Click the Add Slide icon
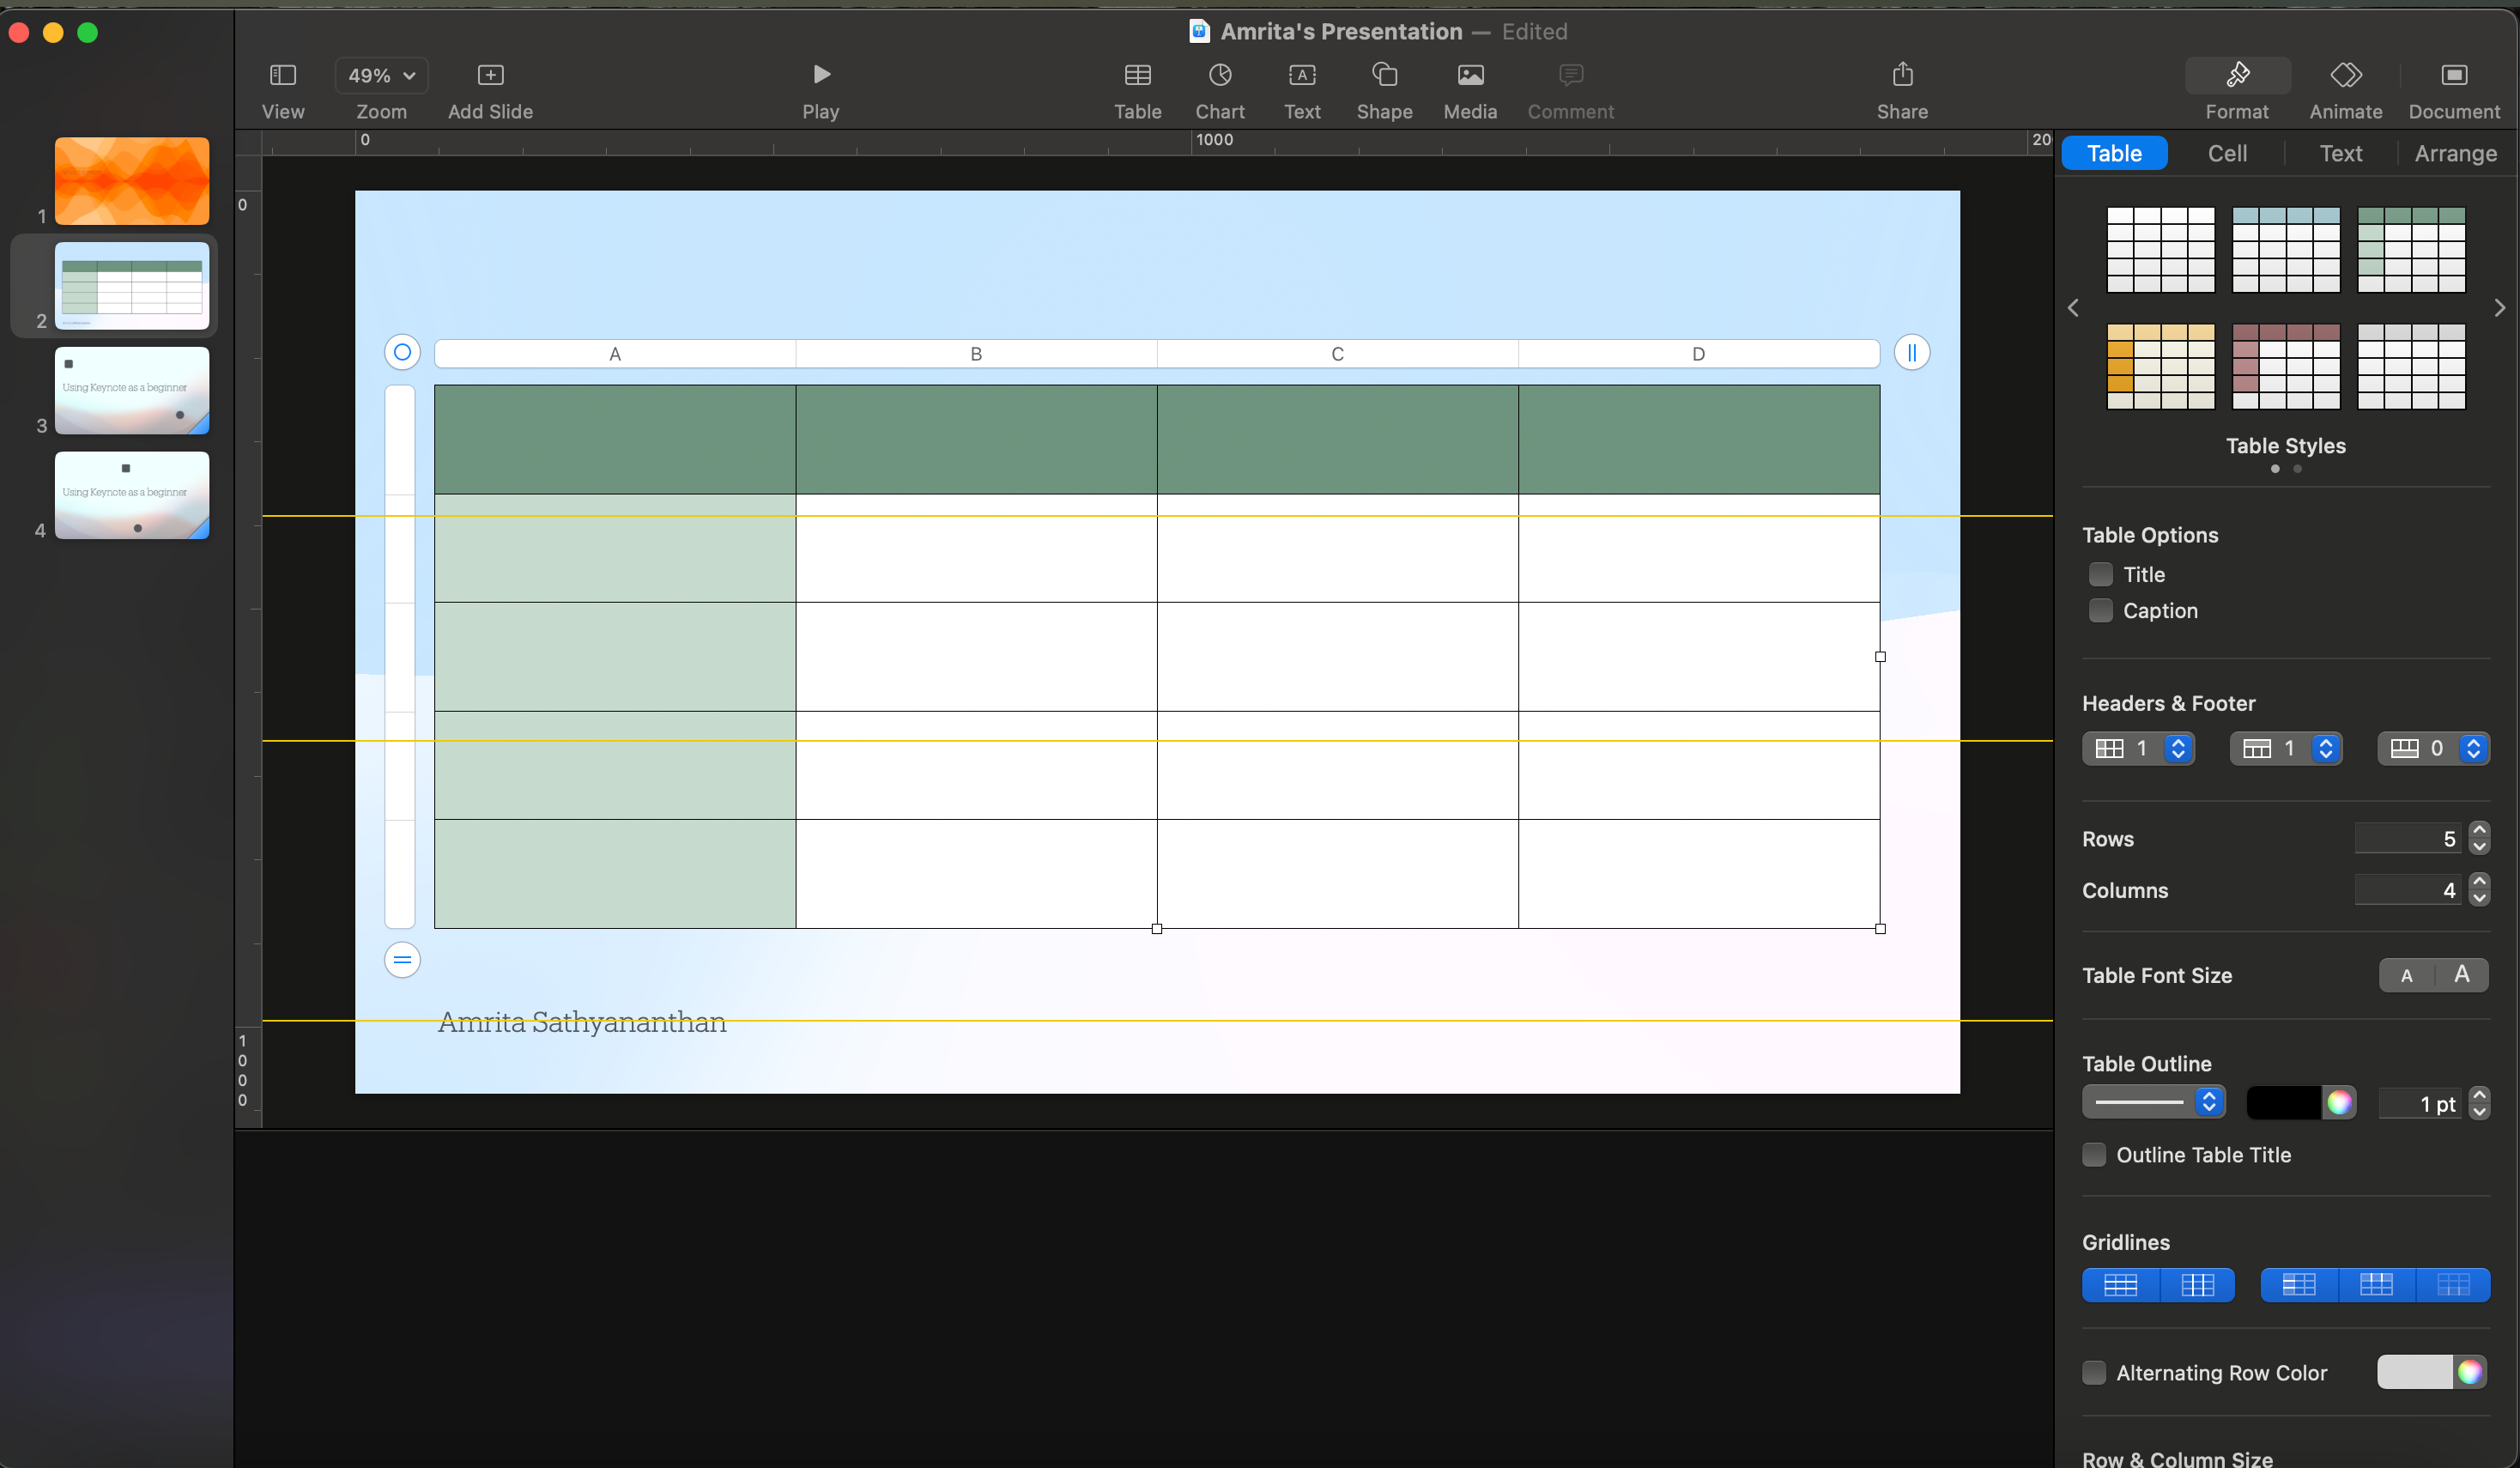This screenshot has height=1468, width=2520. (x=489, y=74)
